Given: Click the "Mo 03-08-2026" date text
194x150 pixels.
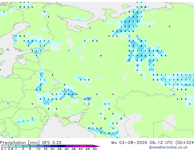Looking at the screenshot, I should pos(129,143).
